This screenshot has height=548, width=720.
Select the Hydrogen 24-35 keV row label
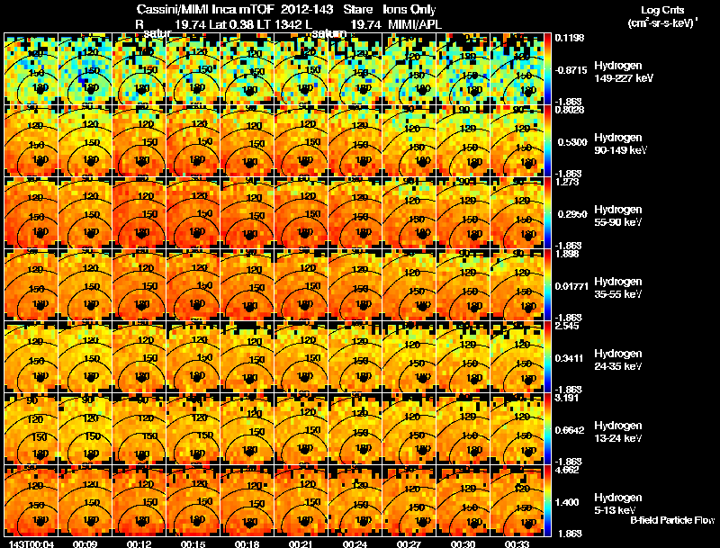(617, 360)
